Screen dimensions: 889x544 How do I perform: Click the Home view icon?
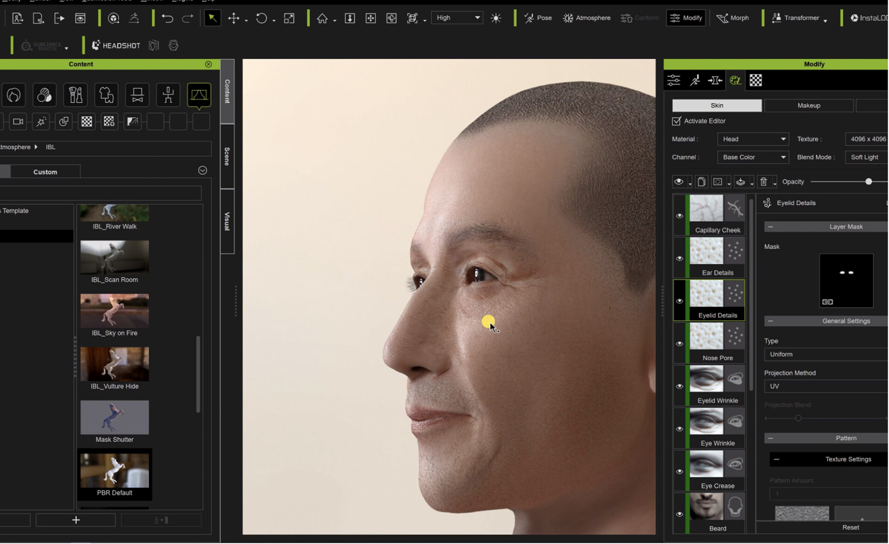pyautogui.click(x=322, y=18)
